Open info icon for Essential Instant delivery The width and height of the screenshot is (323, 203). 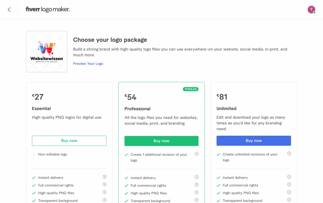[104, 177]
